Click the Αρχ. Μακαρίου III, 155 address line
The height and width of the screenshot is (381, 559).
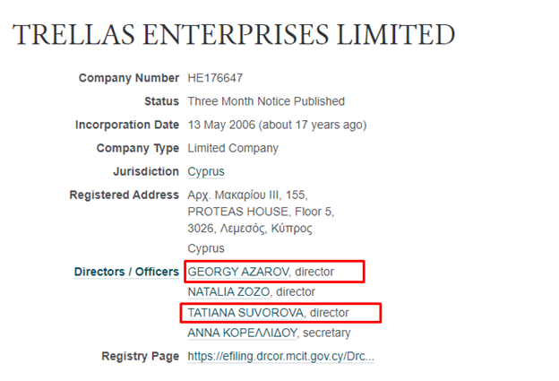click(247, 195)
